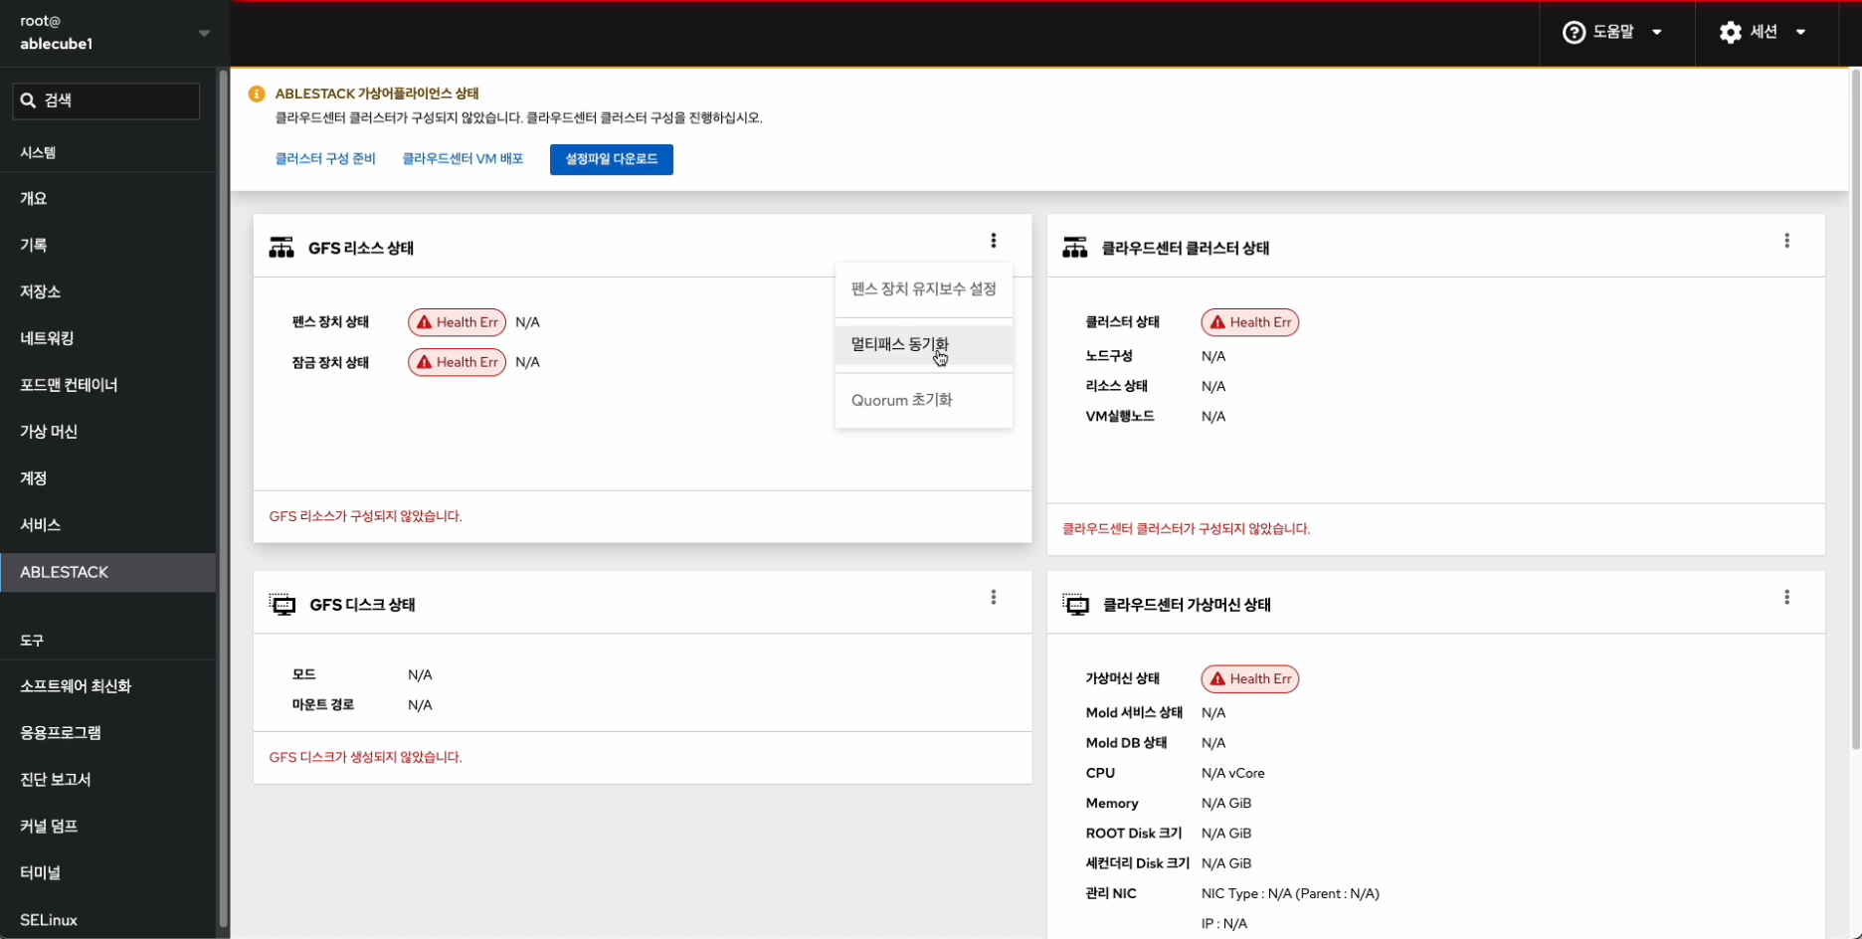Go to 네트워킹 page
Image resolution: width=1862 pixels, height=939 pixels.
tap(107, 338)
